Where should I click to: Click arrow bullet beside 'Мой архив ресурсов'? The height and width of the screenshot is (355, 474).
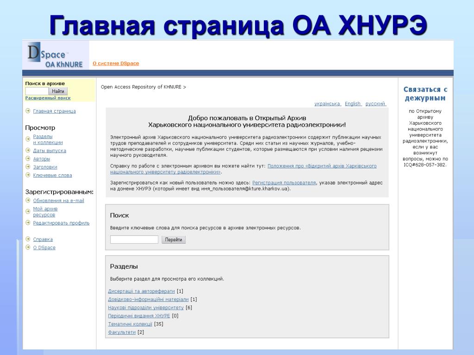tap(28, 211)
